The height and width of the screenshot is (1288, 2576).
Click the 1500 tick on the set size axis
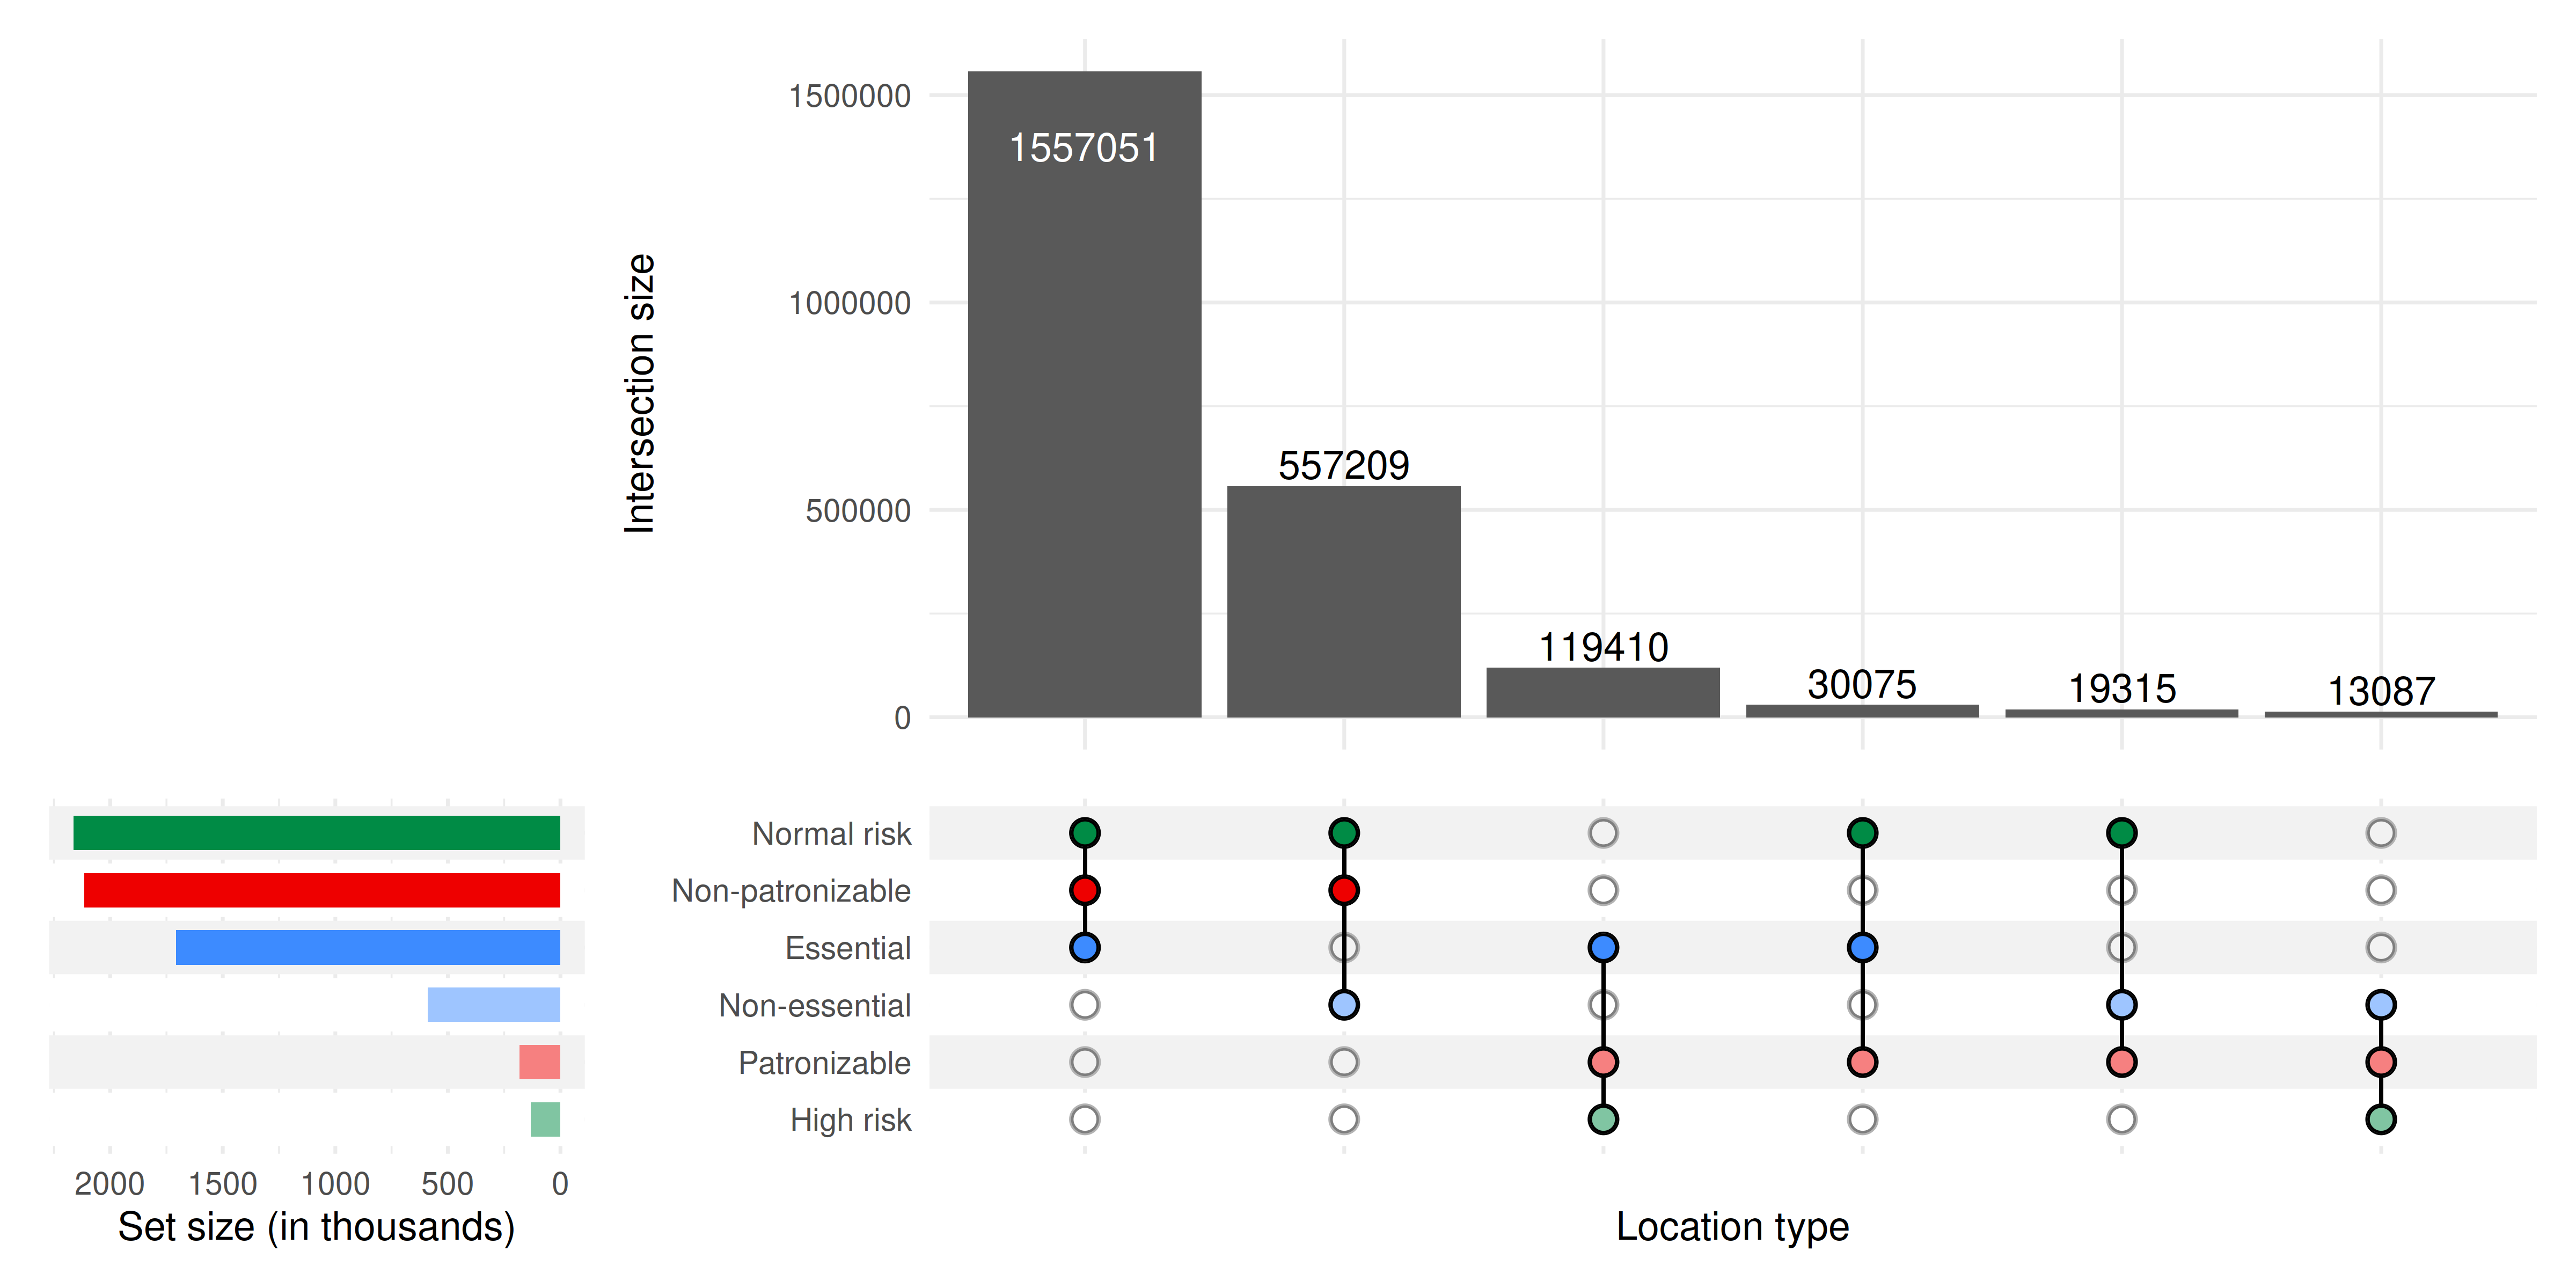click(x=223, y=1184)
